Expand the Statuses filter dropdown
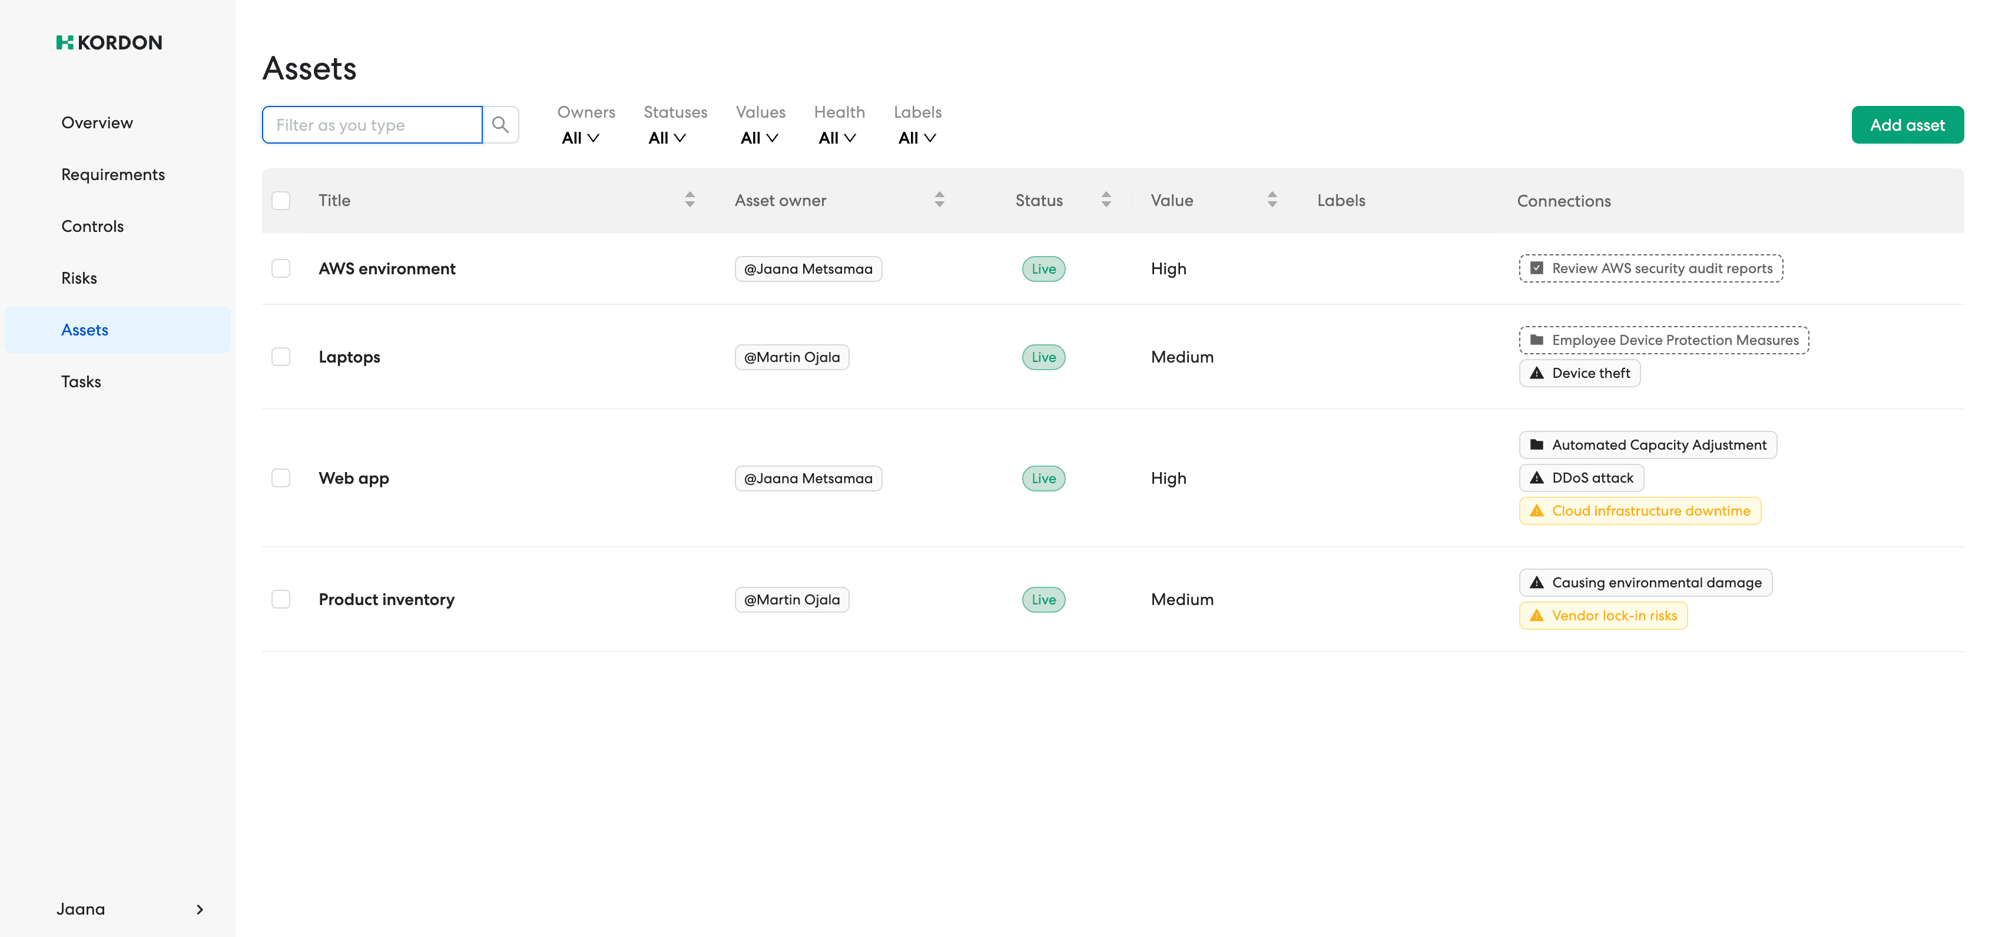The height and width of the screenshot is (937, 2002). 667,138
